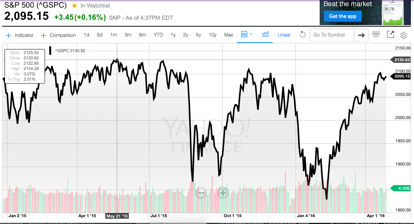This screenshot has height=224, width=414.
Task: Select the Max time range
Action: [x=228, y=35]
